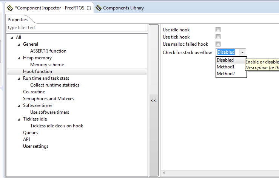Choose Method2 from the dropdown list
This screenshot has height=178, width=279.
[231, 74]
